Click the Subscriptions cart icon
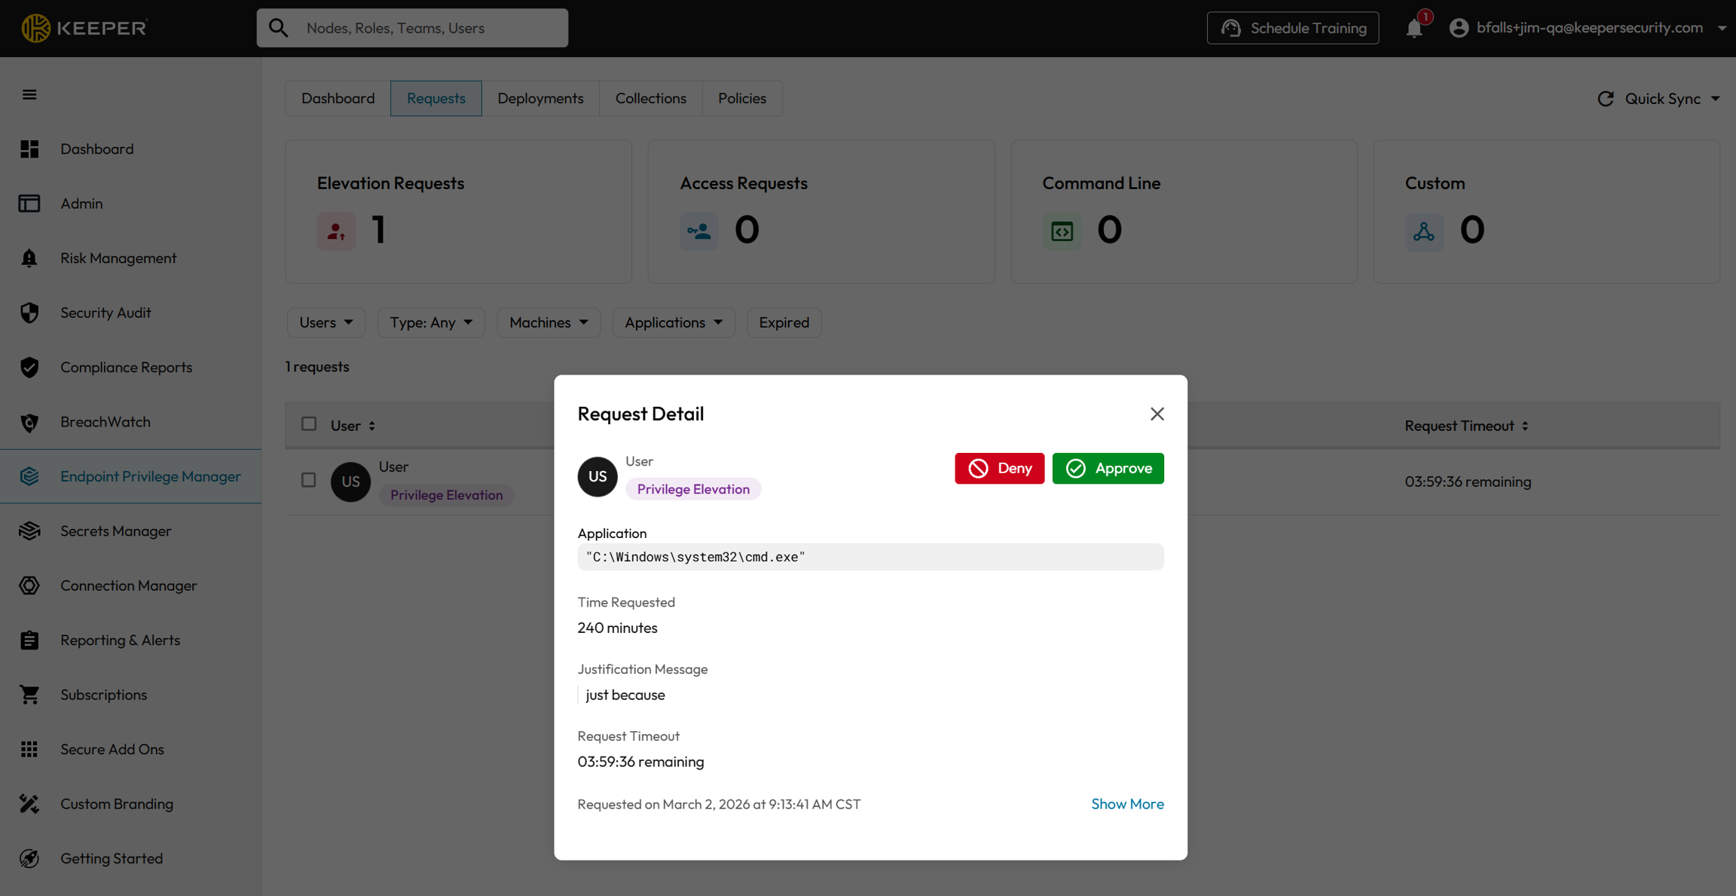 pos(29,695)
